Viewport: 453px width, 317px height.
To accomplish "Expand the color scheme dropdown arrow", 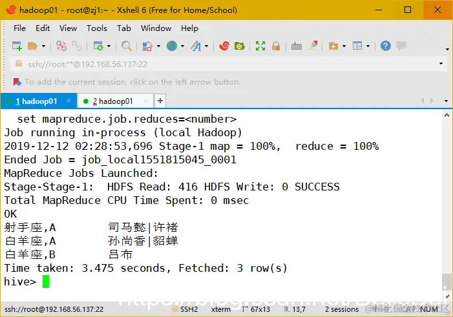I will [x=158, y=46].
